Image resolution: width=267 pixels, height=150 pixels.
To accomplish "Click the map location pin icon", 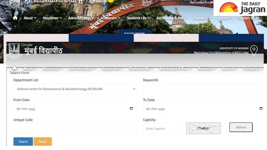I will pos(254,50).
